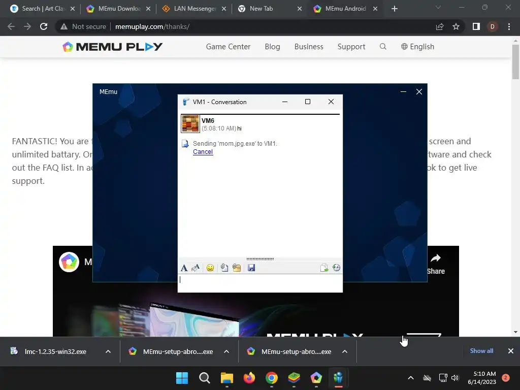The width and height of the screenshot is (520, 390).
Task: Expand options for lmc-1.2.35-win32.exe download
Action: (108, 351)
